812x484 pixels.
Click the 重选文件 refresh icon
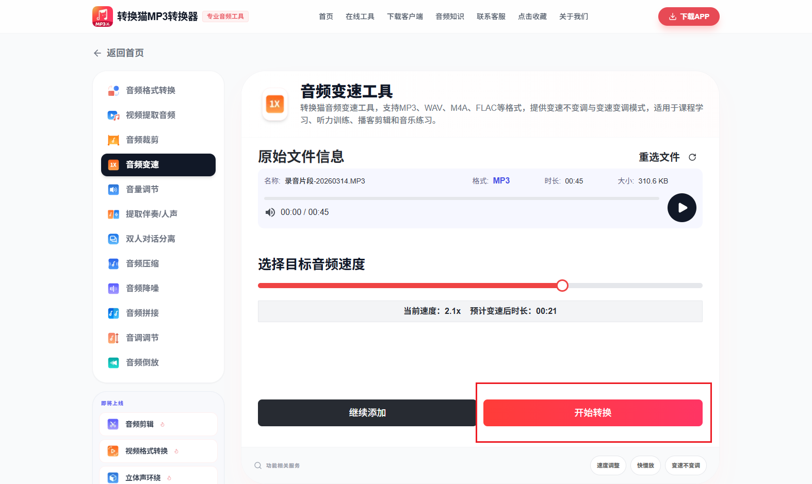point(692,157)
